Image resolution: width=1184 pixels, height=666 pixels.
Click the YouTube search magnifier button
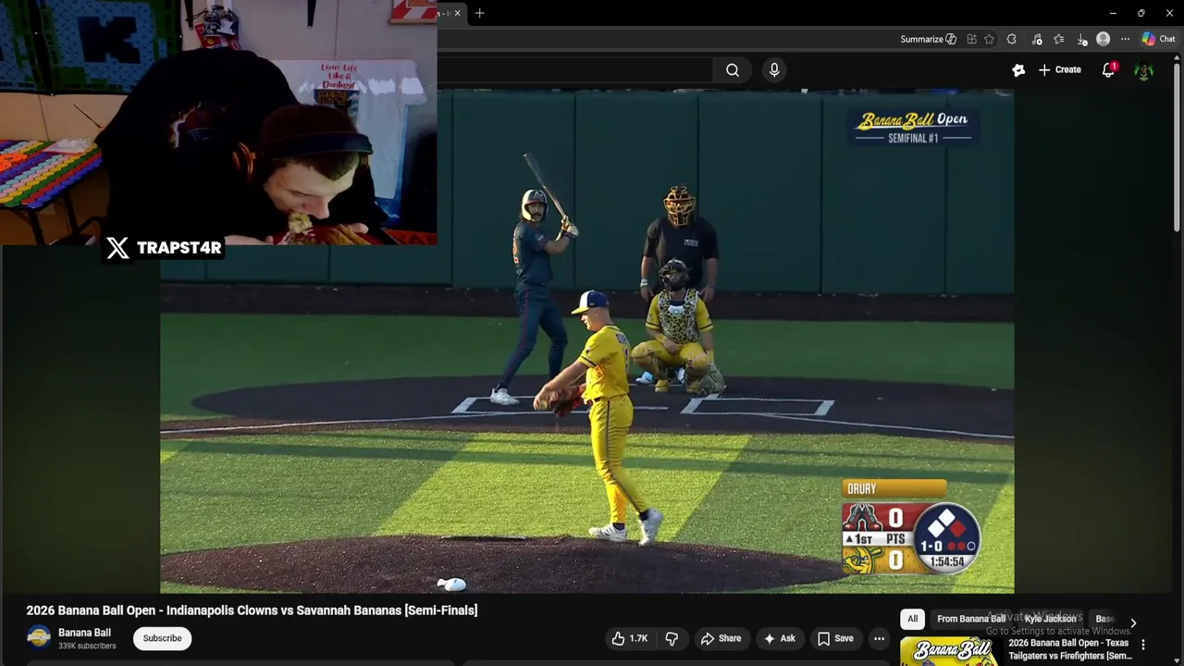pos(733,69)
